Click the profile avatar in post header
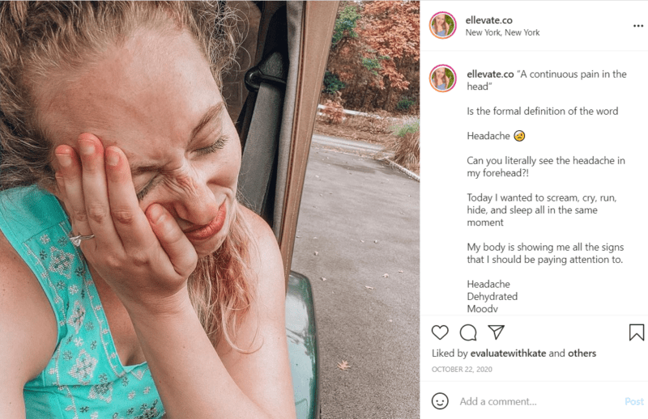 (x=443, y=25)
